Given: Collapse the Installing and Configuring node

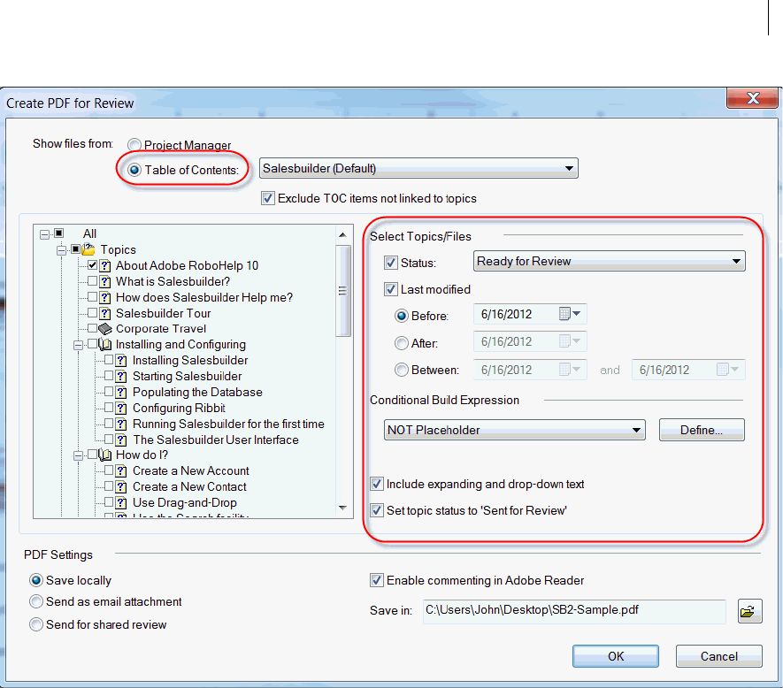Looking at the screenshot, I should (78, 345).
